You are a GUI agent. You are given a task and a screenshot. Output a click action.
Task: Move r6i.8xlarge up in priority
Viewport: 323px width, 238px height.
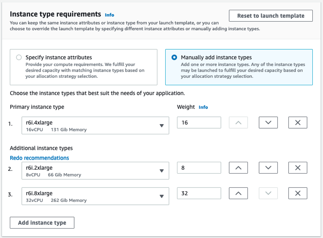click(x=238, y=193)
